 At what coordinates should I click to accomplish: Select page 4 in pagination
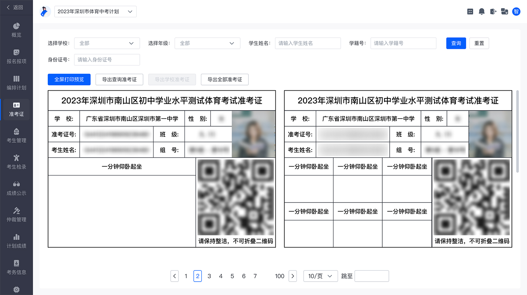pos(221,276)
